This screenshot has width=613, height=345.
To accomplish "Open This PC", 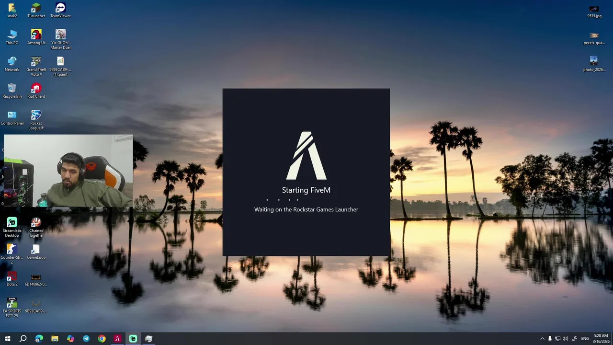I will click(x=12, y=37).
